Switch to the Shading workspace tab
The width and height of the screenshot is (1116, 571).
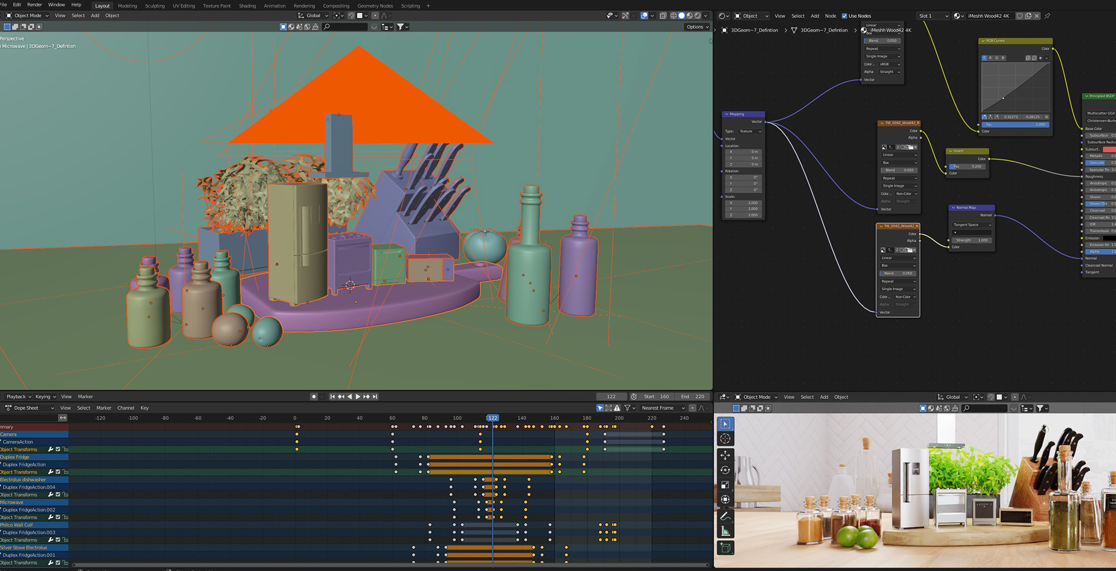247,6
